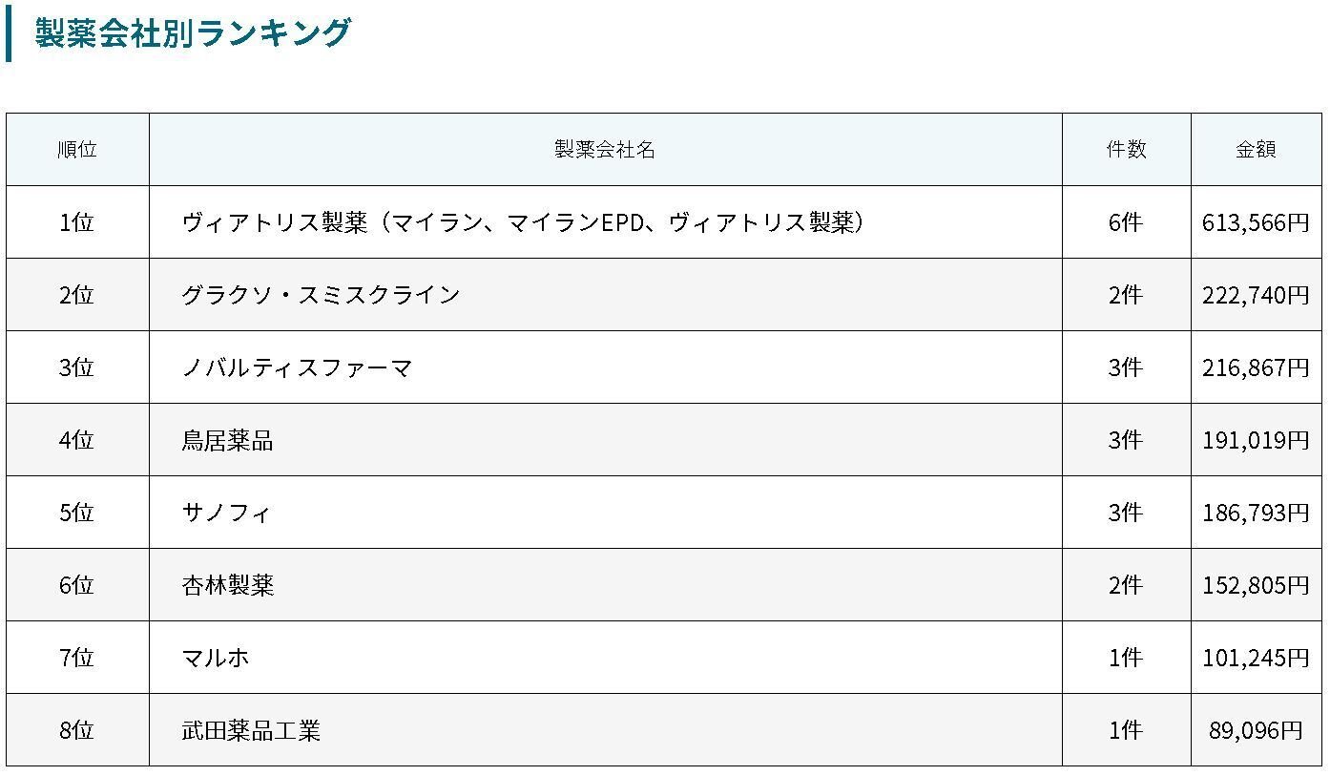Viewport: 1330px width, 776px height.
Task: Select the 613,566円 amount cell
Action: (1256, 222)
